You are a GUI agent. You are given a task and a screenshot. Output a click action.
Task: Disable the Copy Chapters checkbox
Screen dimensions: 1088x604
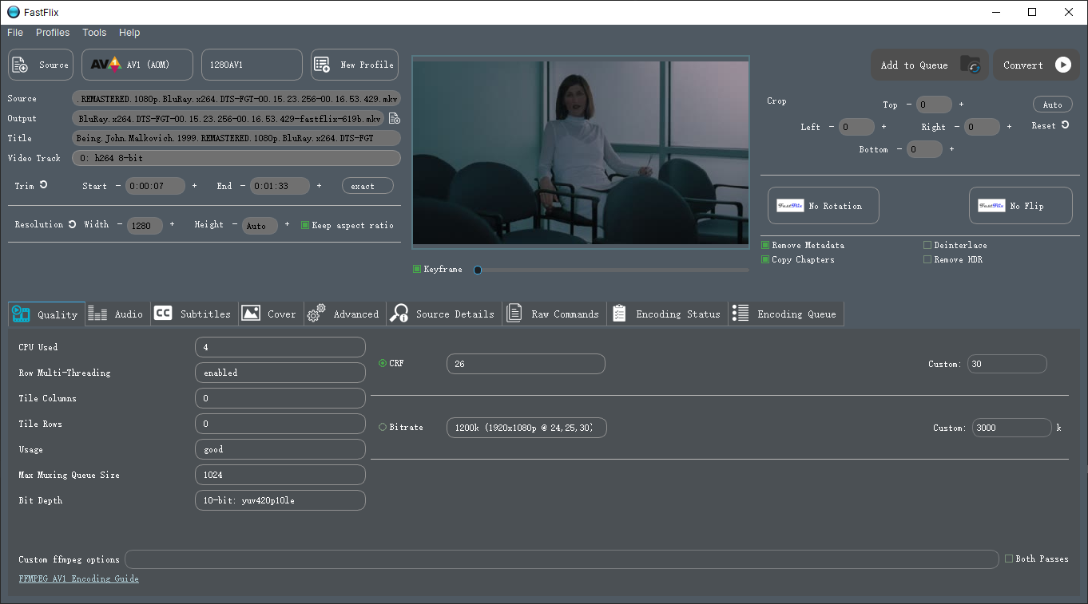[x=764, y=259]
